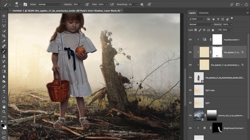Click the Brightness/Contrast 1 mask thumbnail
Image resolution: width=250 pixels, height=140 pixels.
pos(217,128)
